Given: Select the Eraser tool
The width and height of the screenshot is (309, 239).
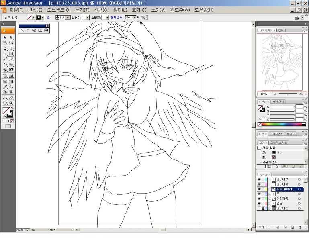Looking at the screenshot, I should [11, 98].
